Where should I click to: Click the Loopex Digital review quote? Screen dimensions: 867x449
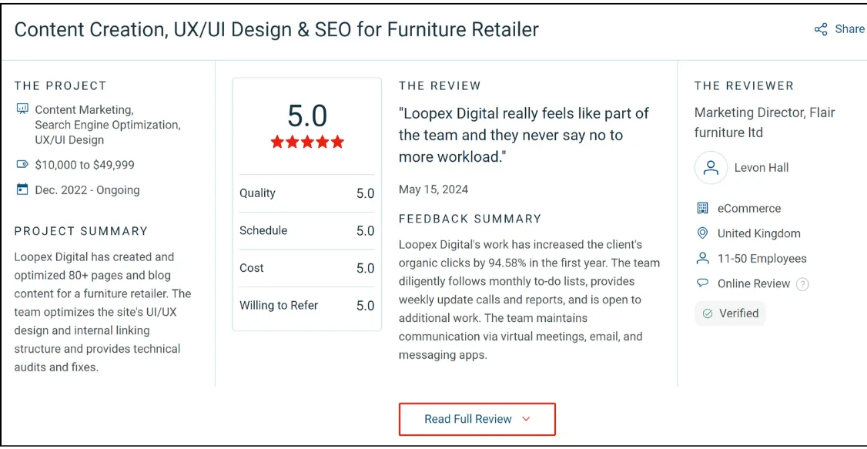pyautogui.click(x=524, y=135)
